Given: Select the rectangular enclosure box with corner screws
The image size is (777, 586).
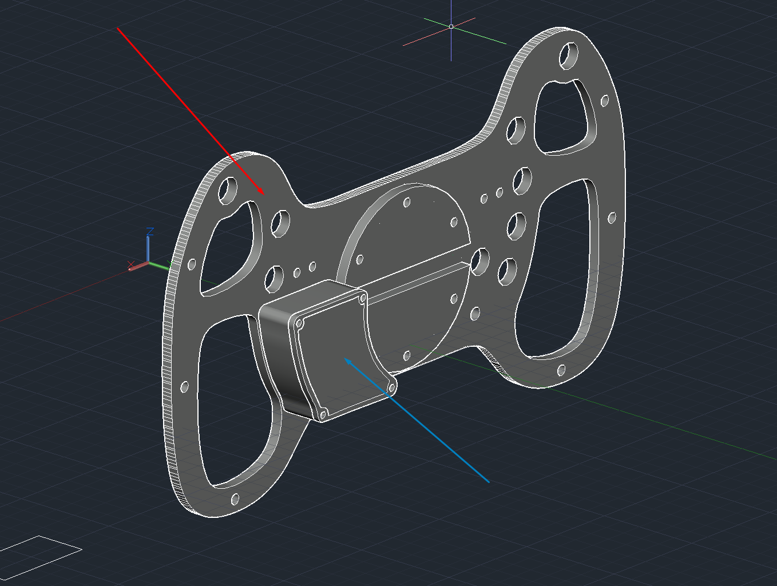Looking at the screenshot, I should (x=328, y=350).
